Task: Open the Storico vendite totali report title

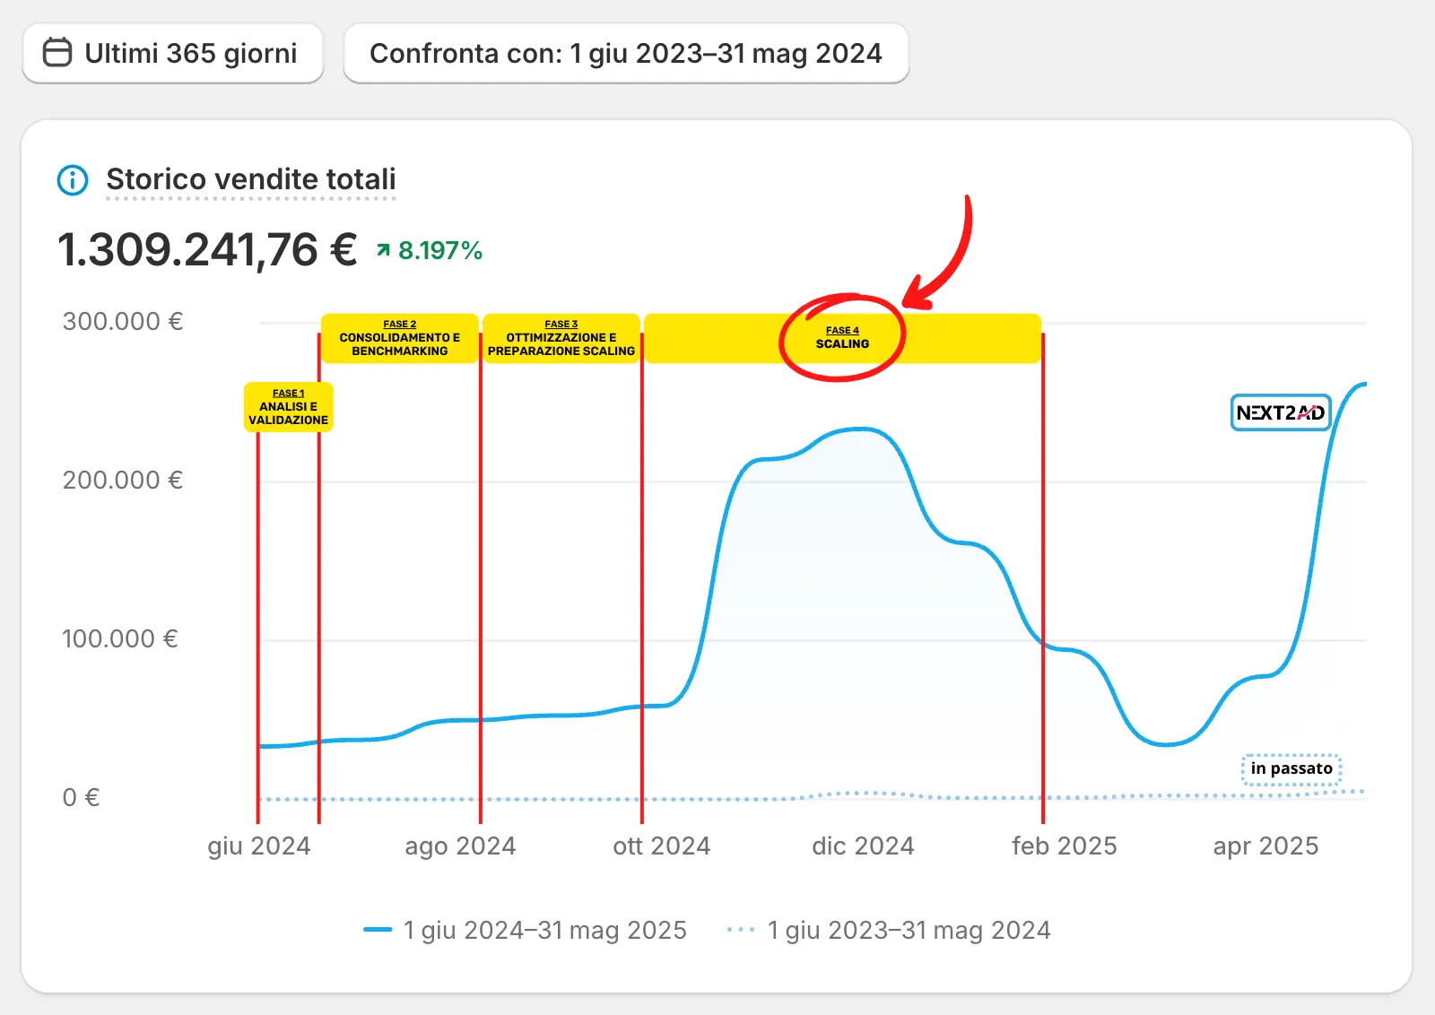Action: [251, 179]
